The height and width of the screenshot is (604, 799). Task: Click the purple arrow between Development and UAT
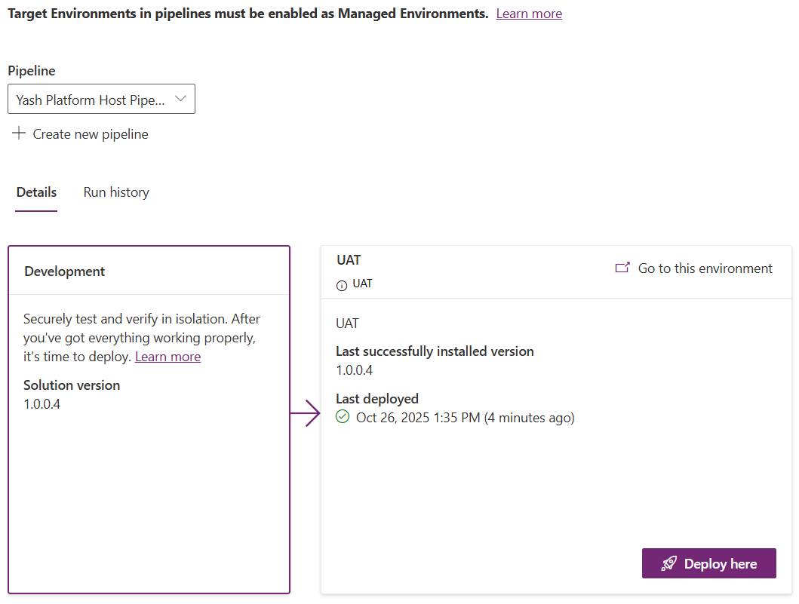pyautogui.click(x=306, y=413)
